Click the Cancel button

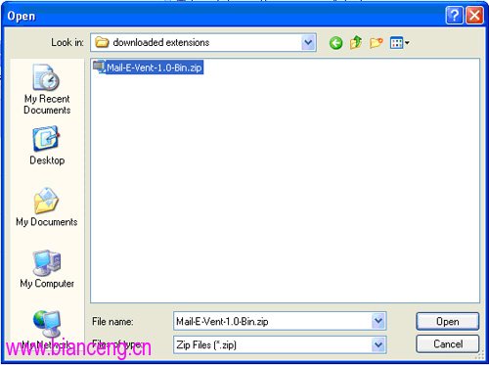pos(448,344)
